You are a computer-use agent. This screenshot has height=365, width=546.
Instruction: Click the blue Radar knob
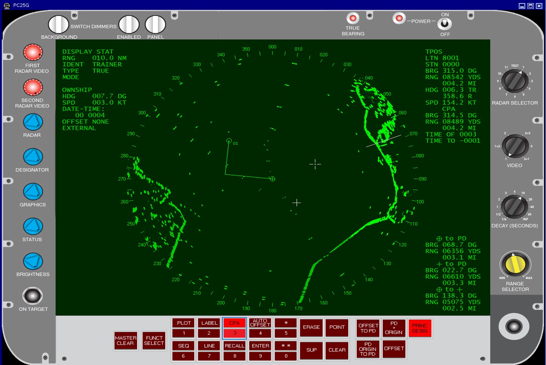(x=33, y=122)
